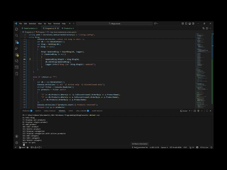
Task: Switch to the DataContext.cs editor tab
Action: coord(30,28)
